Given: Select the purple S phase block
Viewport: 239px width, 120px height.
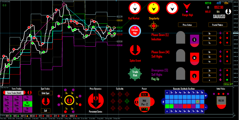Looking at the screenshot, I should [194, 41].
